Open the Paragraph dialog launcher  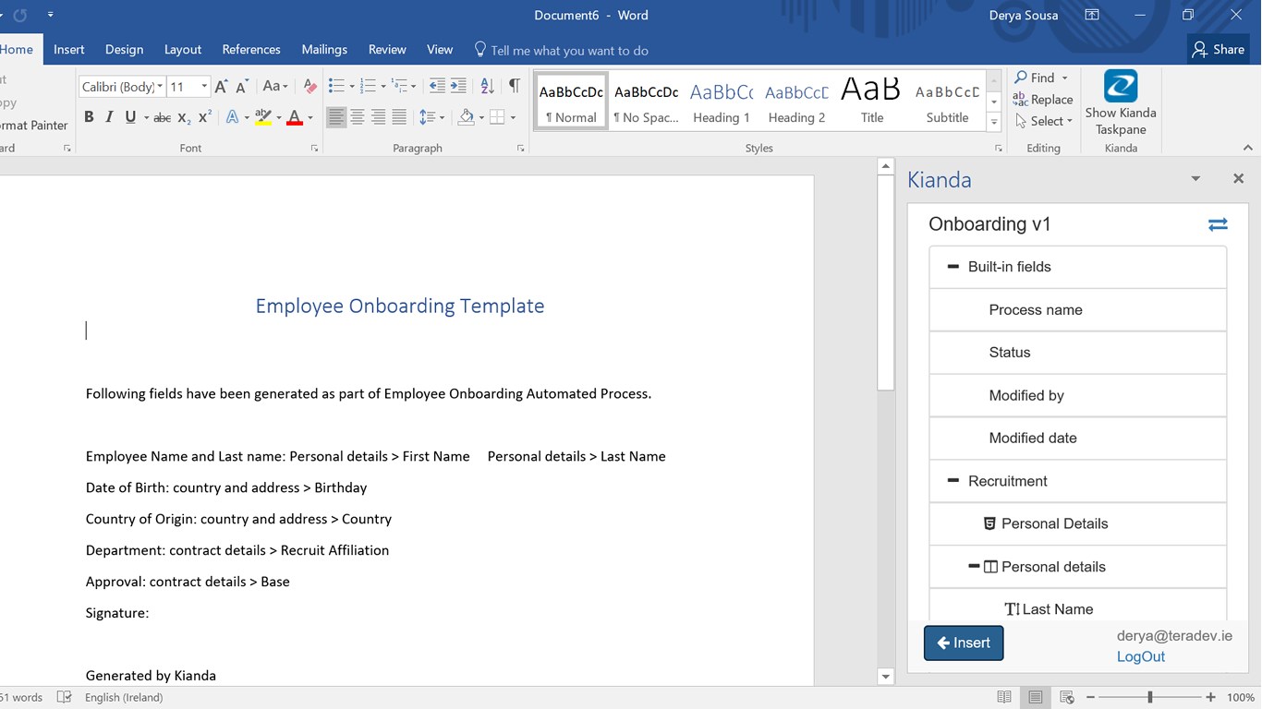pyautogui.click(x=521, y=148)
